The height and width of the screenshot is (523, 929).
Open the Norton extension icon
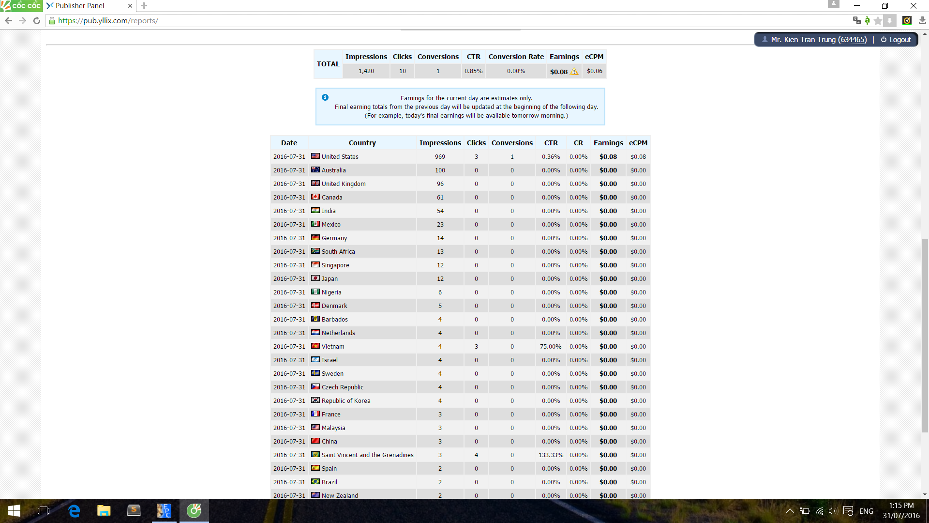pyautogui.click(x=907, y=20)
